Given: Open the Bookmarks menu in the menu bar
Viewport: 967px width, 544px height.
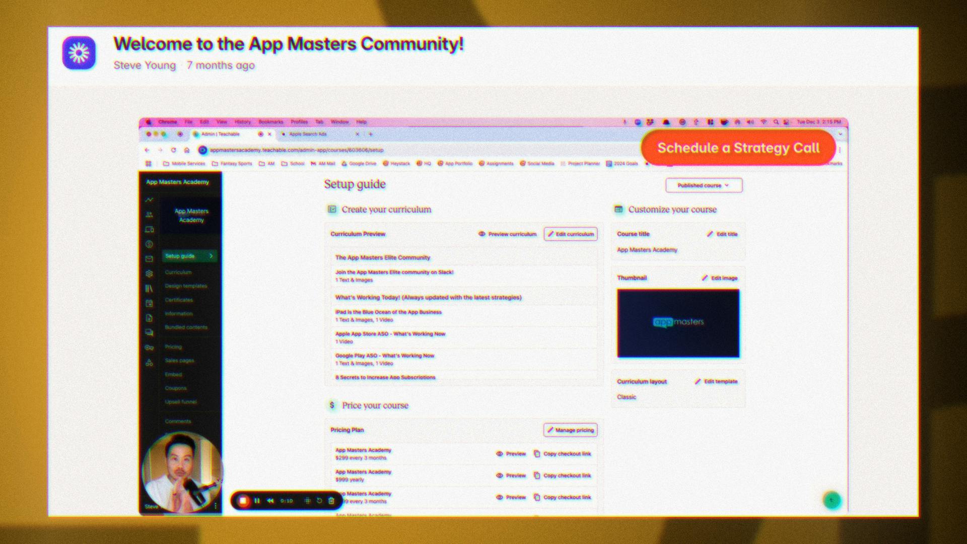Looking at the screenshot, I should coord(270,122).
